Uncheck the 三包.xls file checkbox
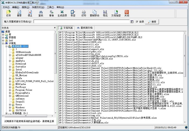Image resolution: width=189 pixels, height=131 pixels. pos(60,120)
